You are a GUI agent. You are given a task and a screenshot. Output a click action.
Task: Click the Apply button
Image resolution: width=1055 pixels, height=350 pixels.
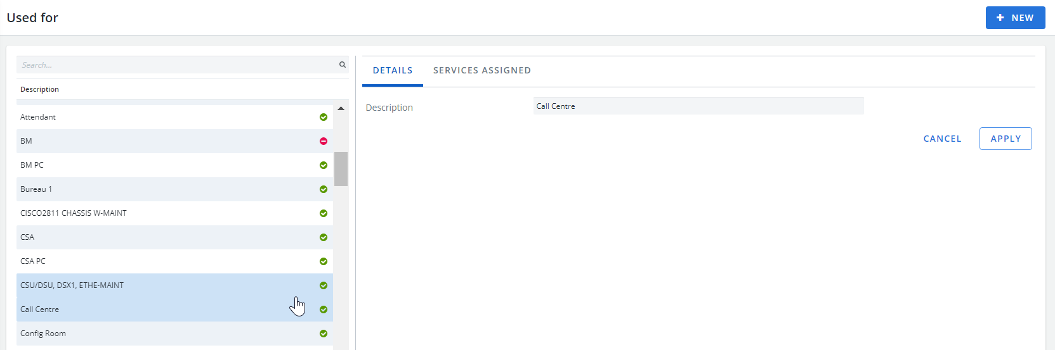pos(1006,139)
